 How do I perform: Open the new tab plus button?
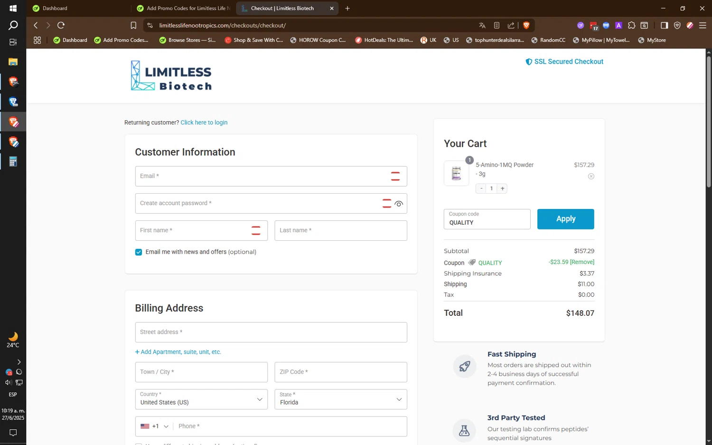(347, 8)
